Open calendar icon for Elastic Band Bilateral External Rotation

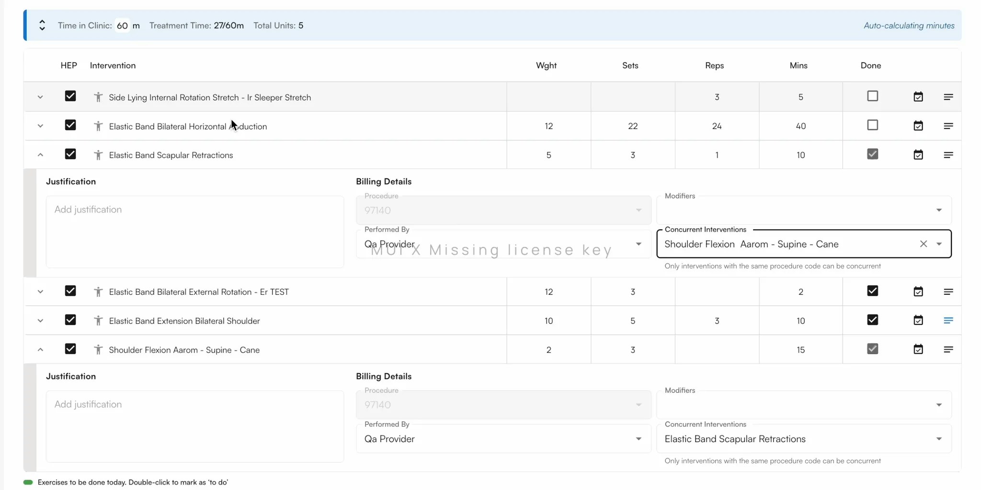[x=918, y=291]
